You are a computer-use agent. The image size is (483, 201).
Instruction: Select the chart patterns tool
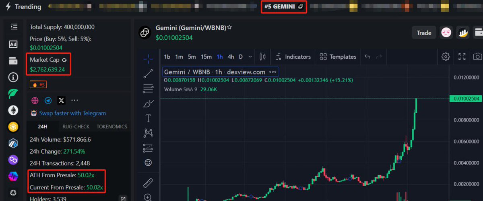tap(148, 133)
